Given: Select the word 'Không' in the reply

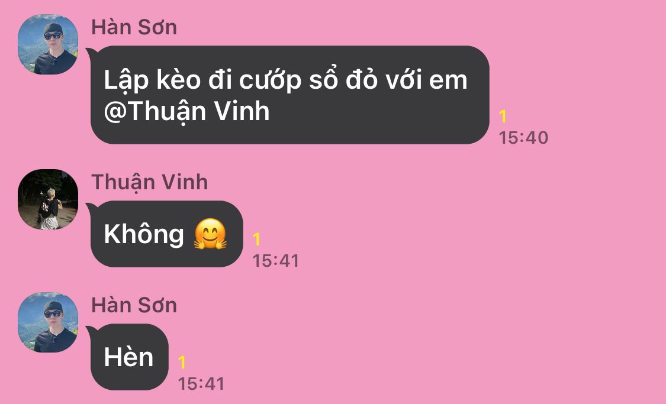Looking at the screenshot, I should coord(144,234).
